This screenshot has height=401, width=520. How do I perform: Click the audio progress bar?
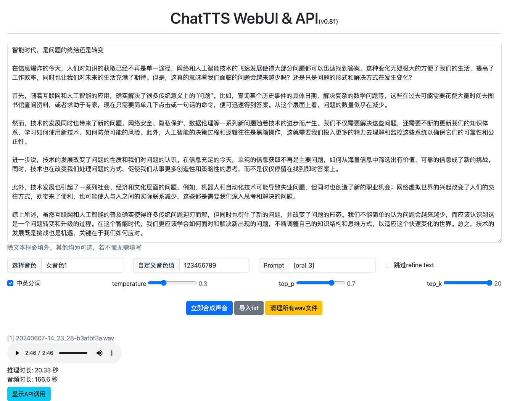(73, 353)
